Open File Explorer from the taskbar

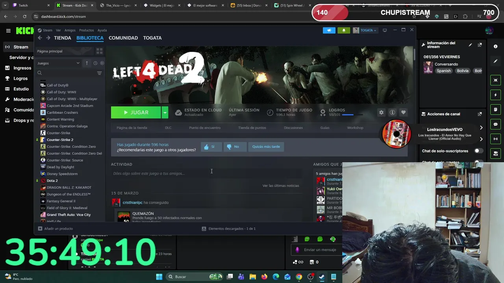253,277
